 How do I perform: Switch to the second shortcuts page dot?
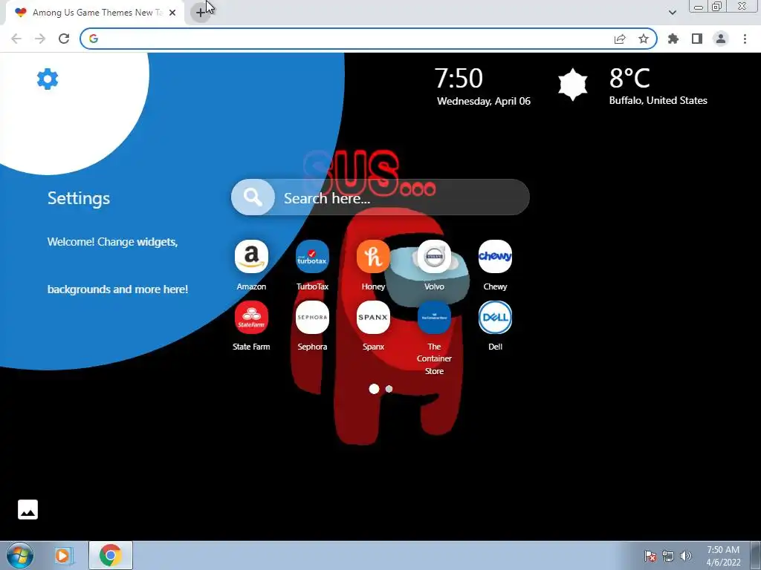(389, 389)
